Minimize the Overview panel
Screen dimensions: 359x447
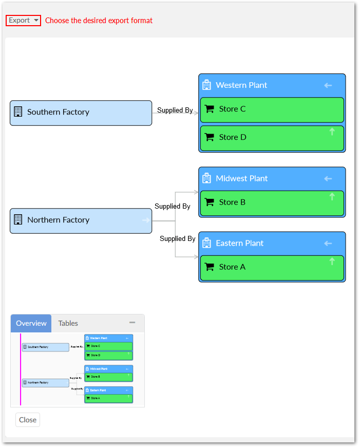click(x=132, y=323)
